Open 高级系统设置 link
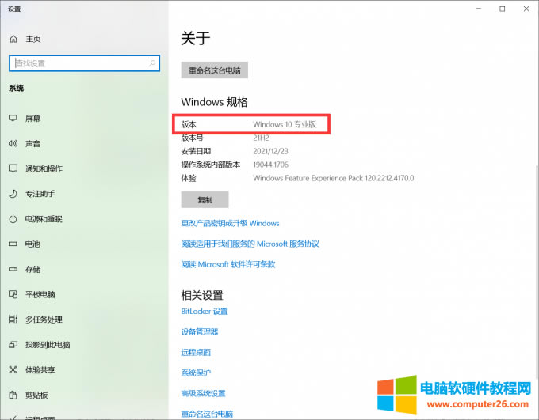Screen dimensions: 539x420 (x=203, y=393)
